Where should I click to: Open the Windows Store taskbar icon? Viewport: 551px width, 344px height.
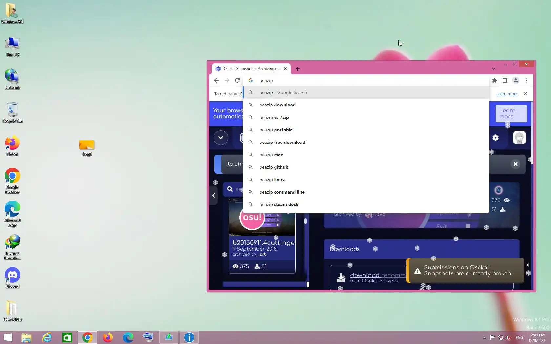click(x=67, y=337)
